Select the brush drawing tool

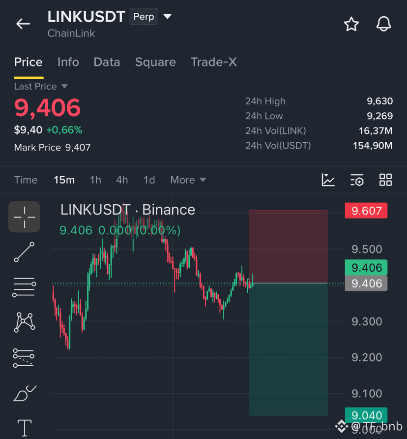coord(25,393)
